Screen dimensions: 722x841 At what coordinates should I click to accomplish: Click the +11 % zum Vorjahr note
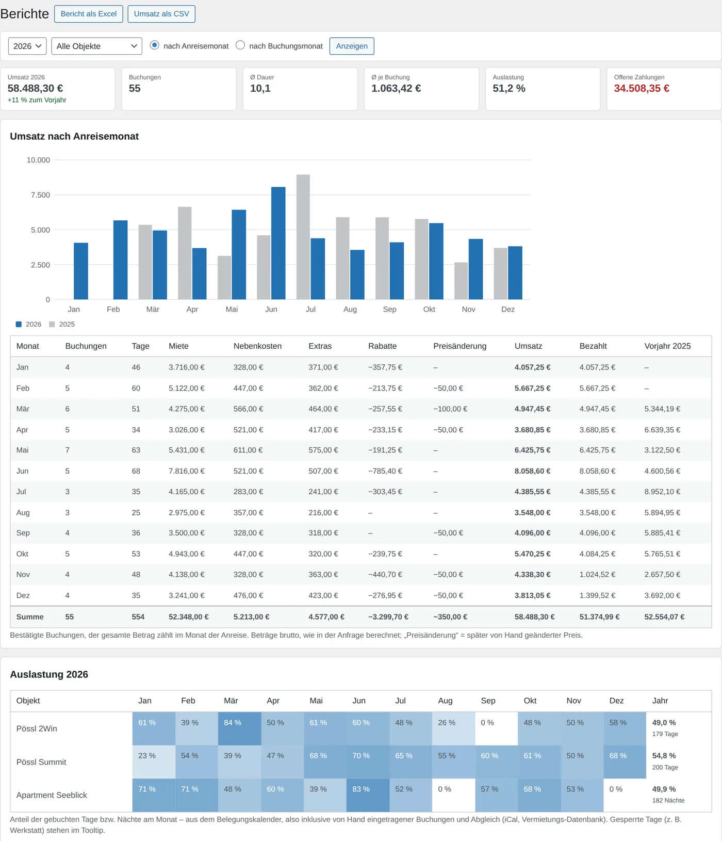pyautogui.click(x=37, y=100)
